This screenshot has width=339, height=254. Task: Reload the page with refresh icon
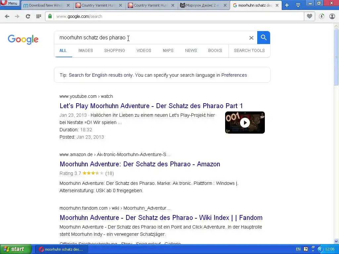click(28, 17)
